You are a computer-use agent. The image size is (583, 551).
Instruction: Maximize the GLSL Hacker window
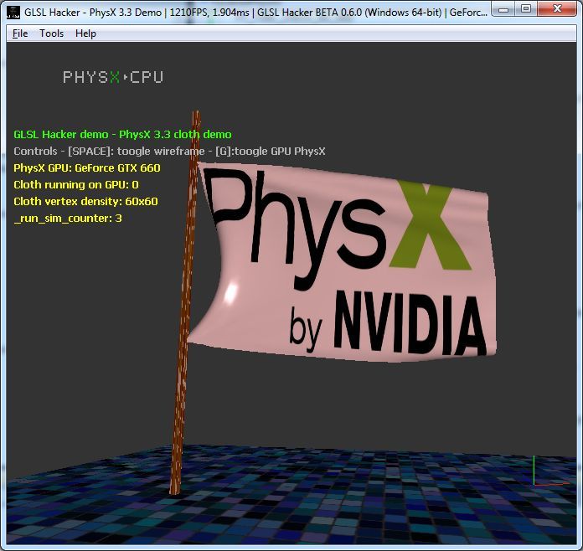[526, 9]
